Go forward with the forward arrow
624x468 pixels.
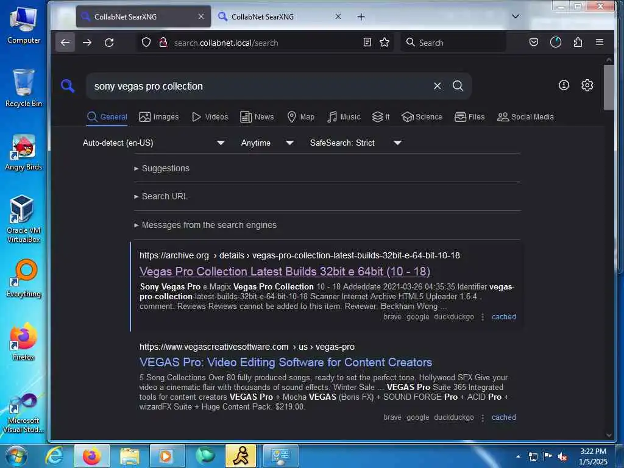tap(87, 43)
